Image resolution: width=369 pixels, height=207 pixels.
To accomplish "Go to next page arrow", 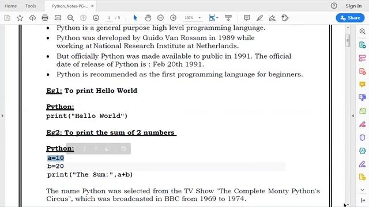I will [96, 18].
